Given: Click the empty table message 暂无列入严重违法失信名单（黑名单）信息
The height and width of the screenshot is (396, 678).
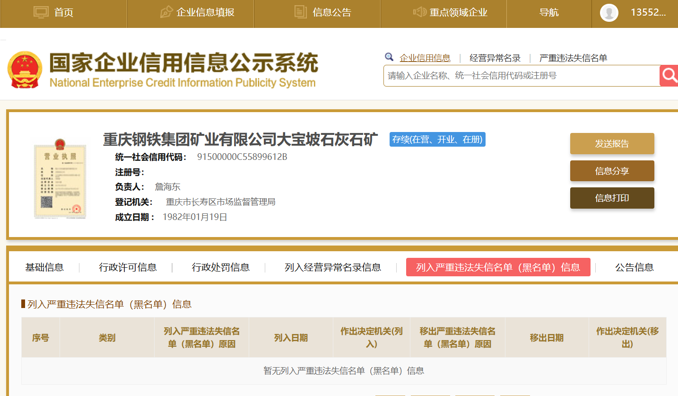Looking at the screenshot, I should click(344, 371).
